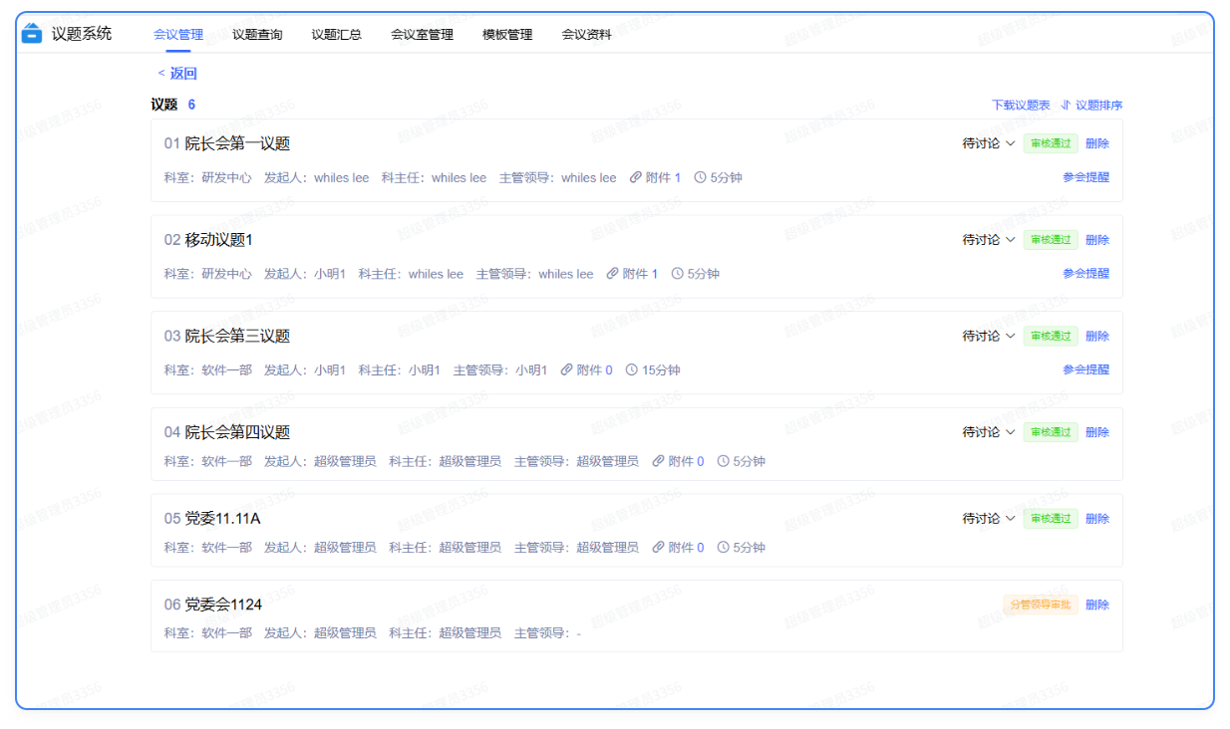Click the clock icon on 党委11.11A
This screenshot has height=729, width=1230.
[x=724, y=548]
